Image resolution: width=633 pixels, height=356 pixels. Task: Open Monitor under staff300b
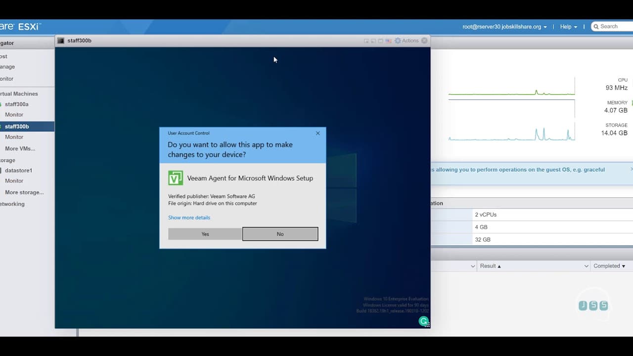pyautogui.click(x=14, y=137)
